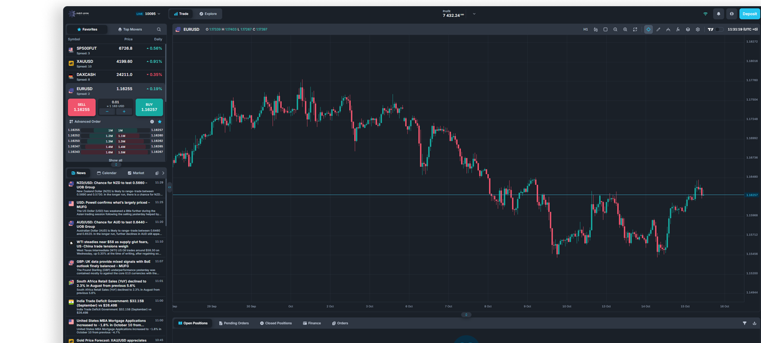Toggle the TradingView chart switch
Screen dimensions: 761x343
point(719,30)
